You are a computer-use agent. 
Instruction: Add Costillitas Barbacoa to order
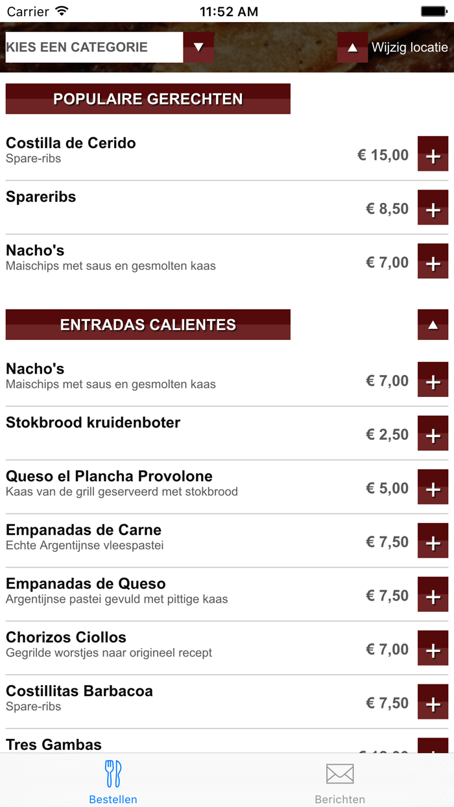(x=433, y=703)
